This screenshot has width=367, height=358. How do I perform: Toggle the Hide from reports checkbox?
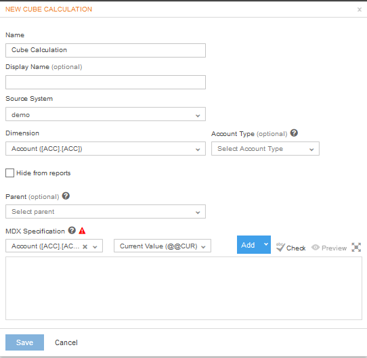10,173
